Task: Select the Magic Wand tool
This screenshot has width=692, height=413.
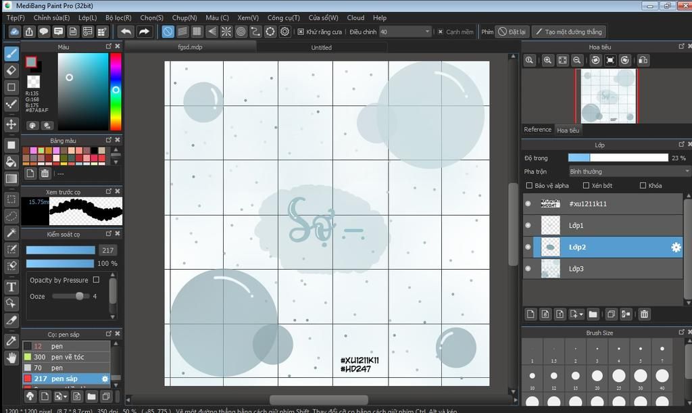Action: 11,232
